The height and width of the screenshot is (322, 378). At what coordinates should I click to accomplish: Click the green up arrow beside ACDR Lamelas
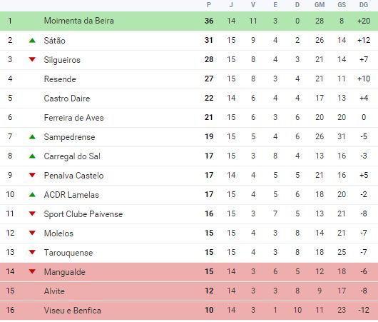(x=32, y=194)
